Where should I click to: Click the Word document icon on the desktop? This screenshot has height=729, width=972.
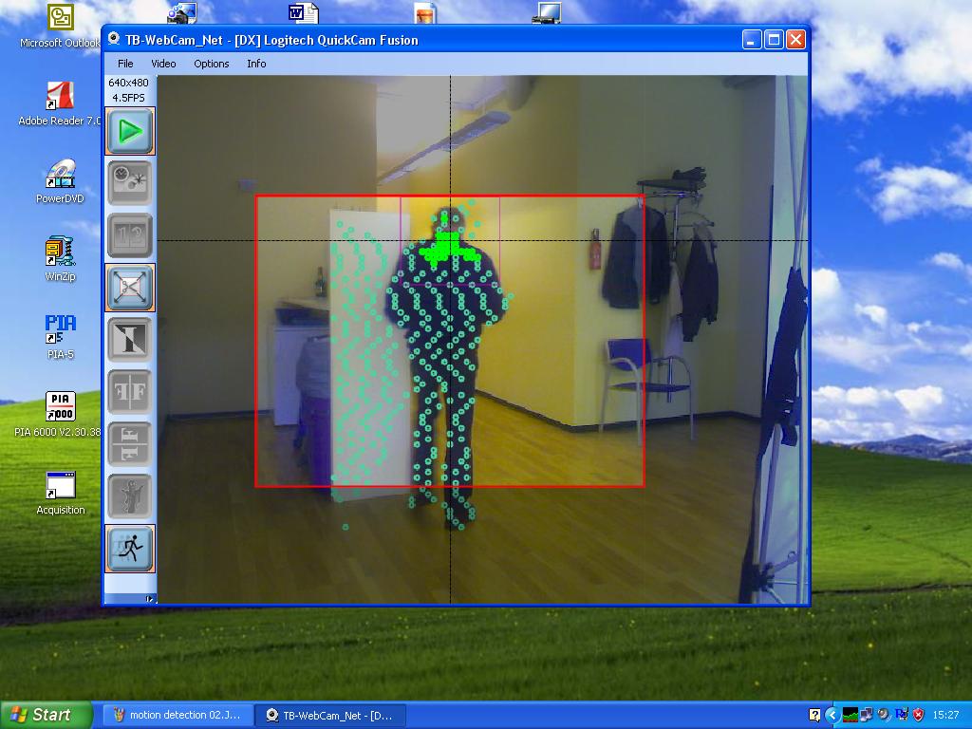(x=303, y=12)
